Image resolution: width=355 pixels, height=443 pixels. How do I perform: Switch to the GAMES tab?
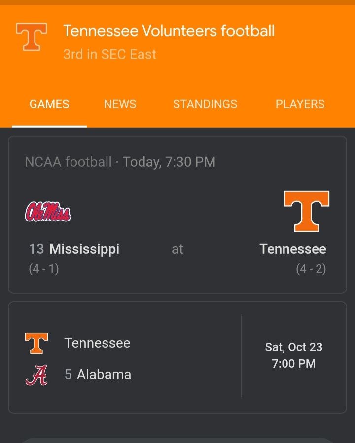[49, 104]
